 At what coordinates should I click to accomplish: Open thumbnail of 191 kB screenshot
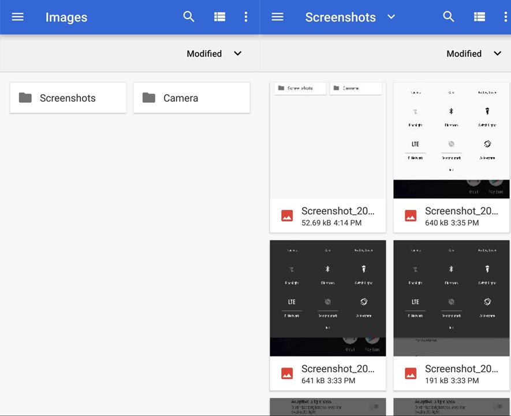pyautogui.click(x=452, y=298)
